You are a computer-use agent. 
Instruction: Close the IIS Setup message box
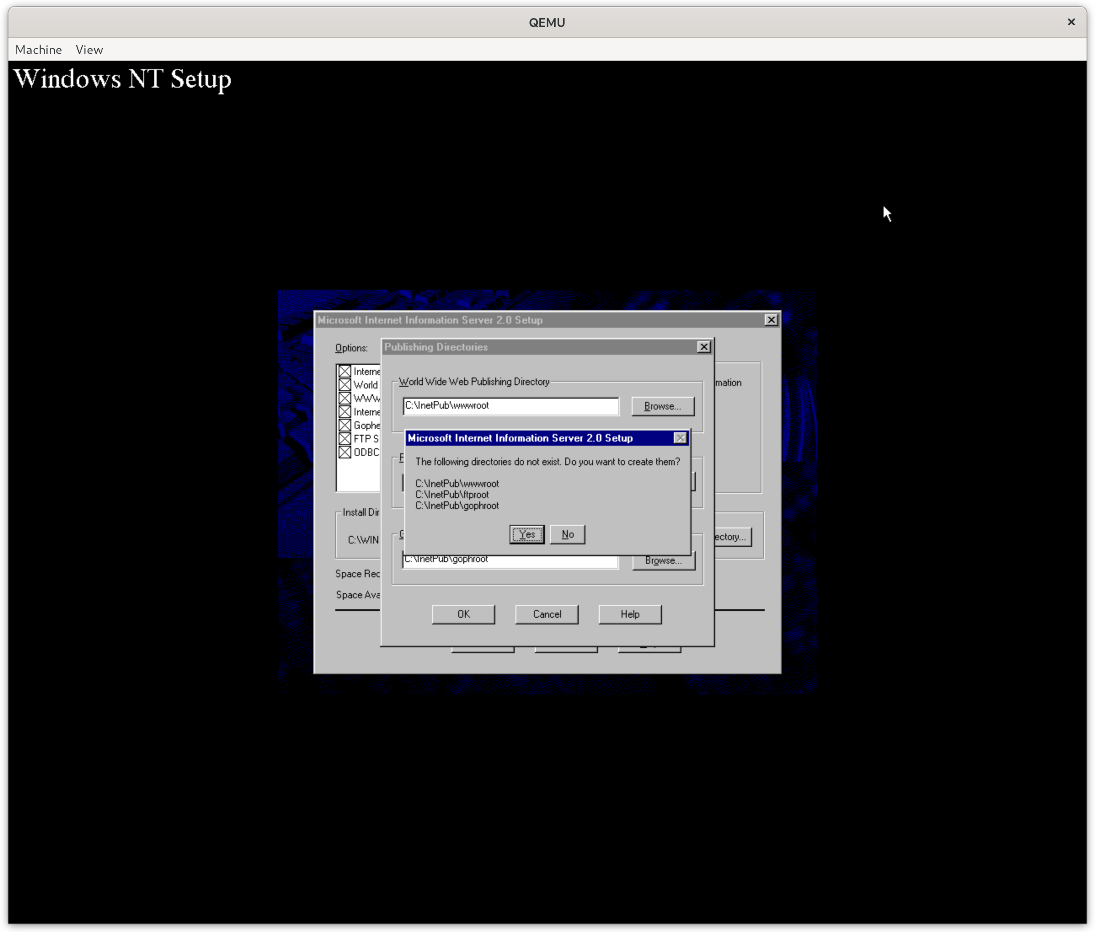click(x=680, y=438)
